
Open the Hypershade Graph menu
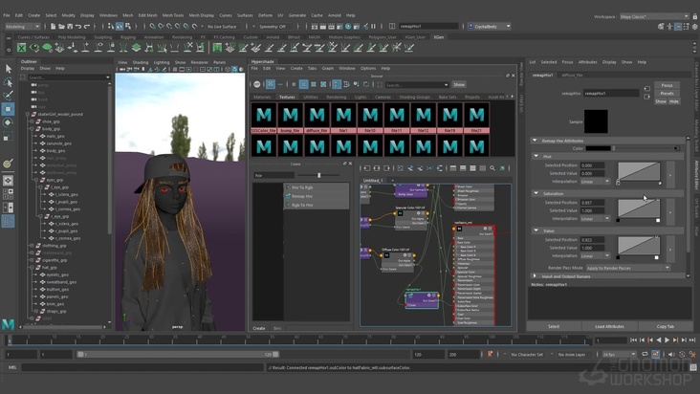click(x=328, y=68)
